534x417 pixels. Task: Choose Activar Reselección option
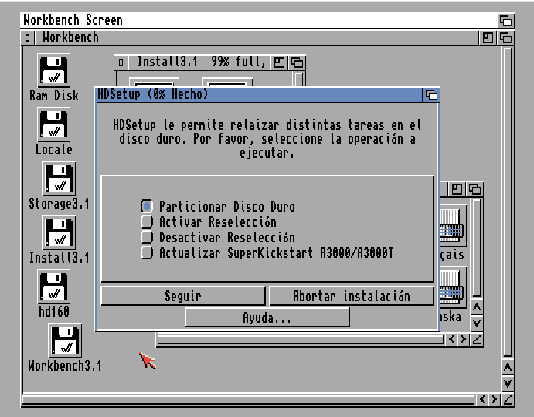[147, 222]
